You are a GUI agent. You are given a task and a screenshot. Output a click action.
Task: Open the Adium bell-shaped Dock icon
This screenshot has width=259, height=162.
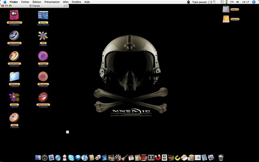click(x=65, y=158)
